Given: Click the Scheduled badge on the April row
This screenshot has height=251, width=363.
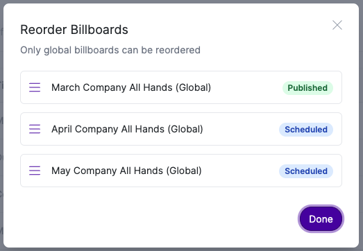Looking at the screenshot, I should coord(306,130).
